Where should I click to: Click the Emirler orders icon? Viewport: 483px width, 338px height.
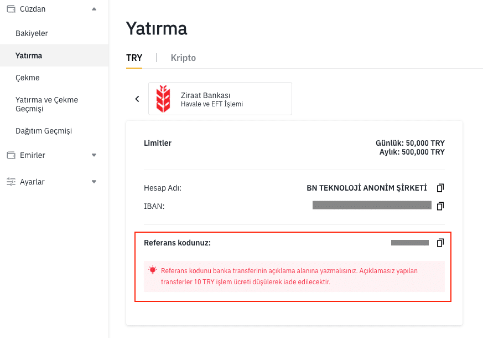[11, 155]
